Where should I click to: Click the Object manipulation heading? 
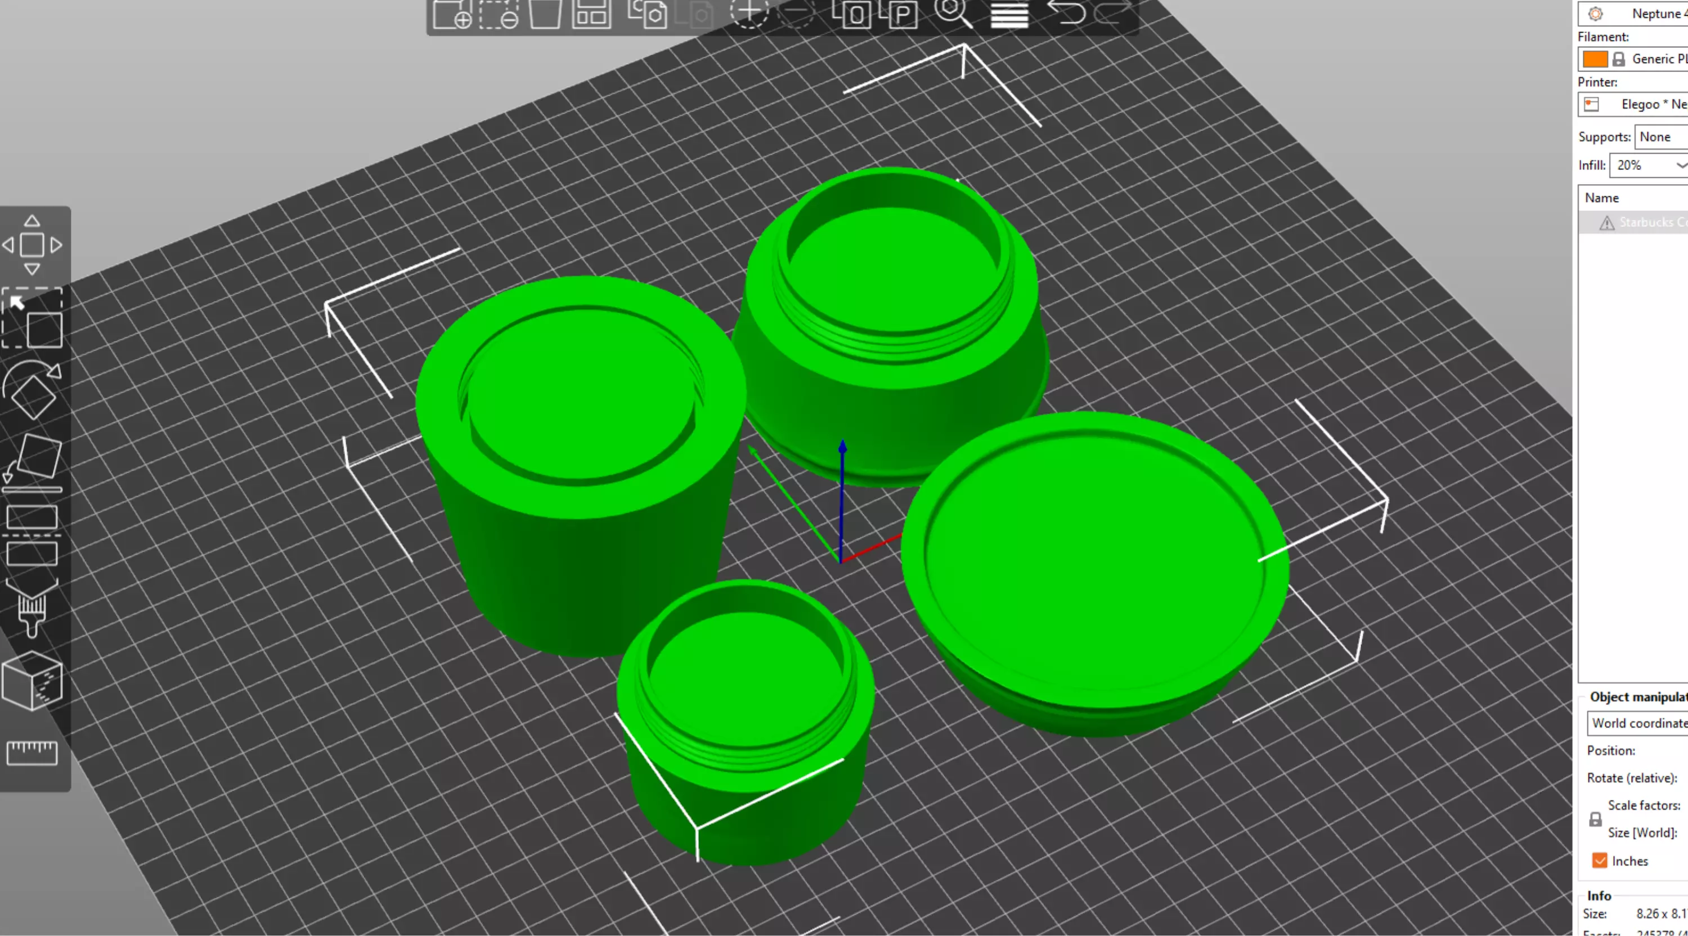coord(1639,697)
